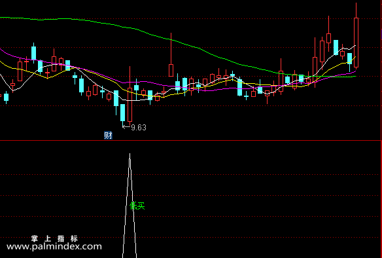
Task: Click the large red candle touching 9.63 low
Action: coord(130,105)
